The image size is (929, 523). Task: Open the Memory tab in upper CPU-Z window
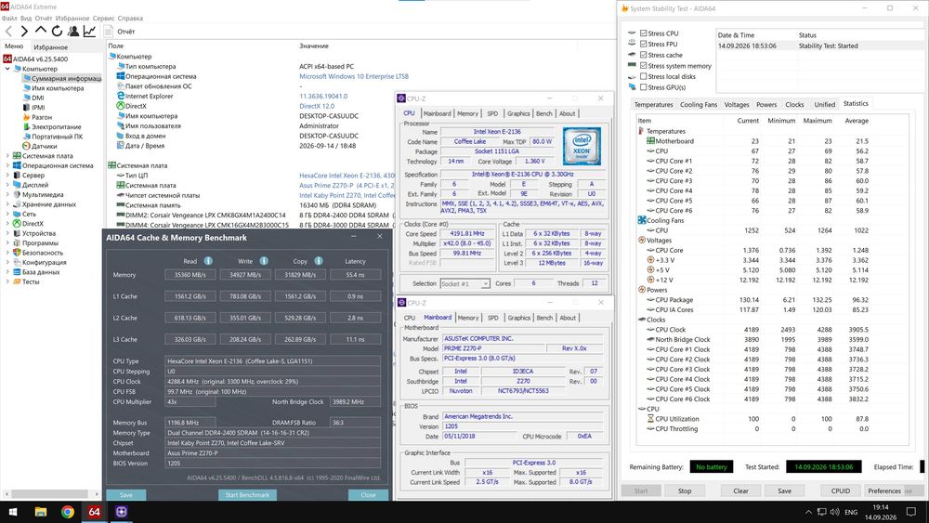(x=467, y=113)
